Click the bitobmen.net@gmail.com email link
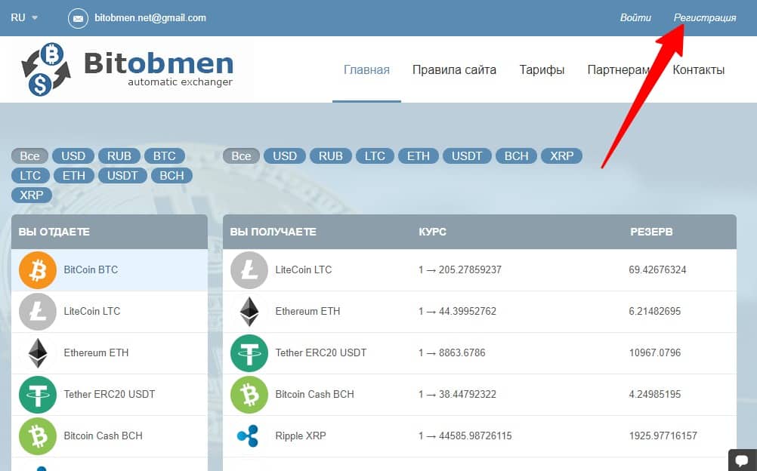 [x=150, y=18]
